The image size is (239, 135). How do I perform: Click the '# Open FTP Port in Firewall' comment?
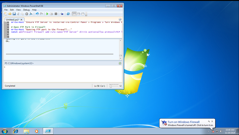pyautogui.click(x=28, y=27)
